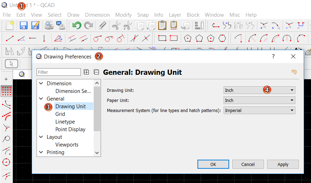Collapse the General tree section
Screen dimensions: 311x183
(41, 99)
